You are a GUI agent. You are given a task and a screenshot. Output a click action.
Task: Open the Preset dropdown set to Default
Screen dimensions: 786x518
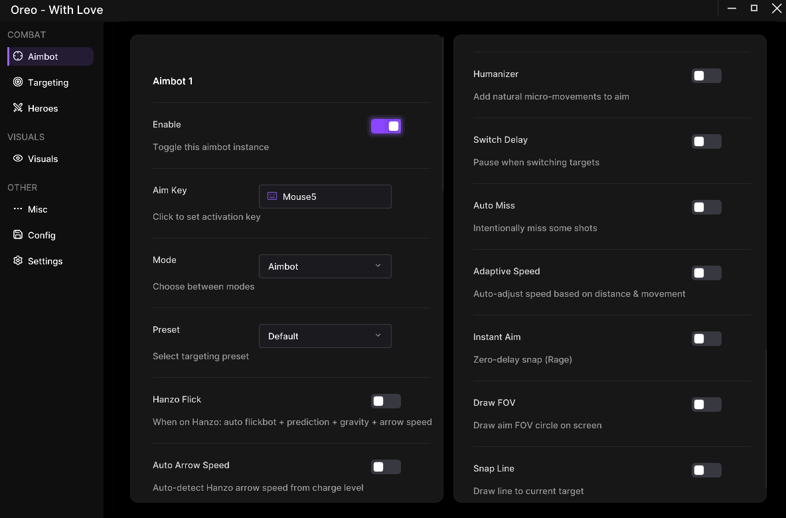pyautogui.click(x=325, y=336)
